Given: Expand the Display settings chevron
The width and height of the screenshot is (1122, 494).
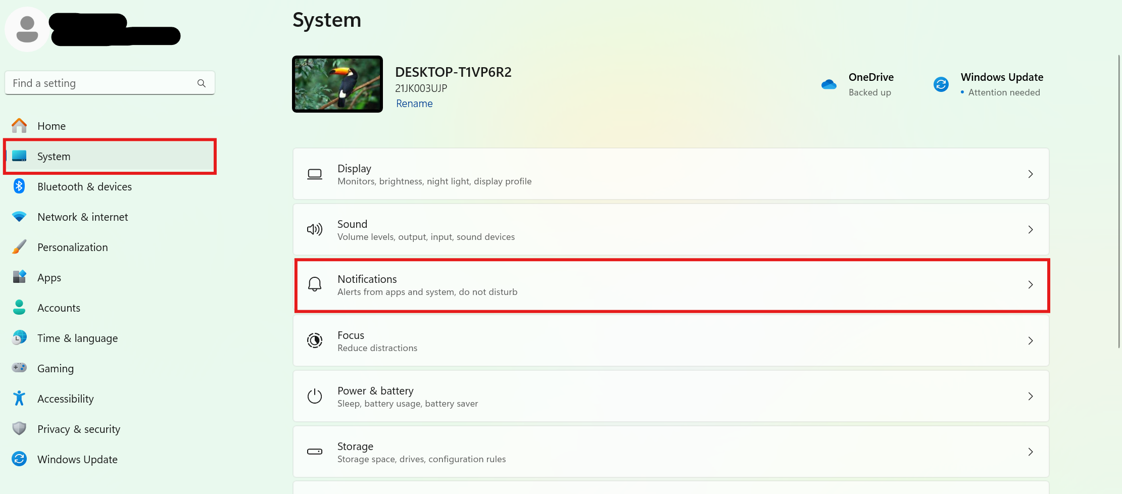Looking at the screenshot, I should 1031,174.
